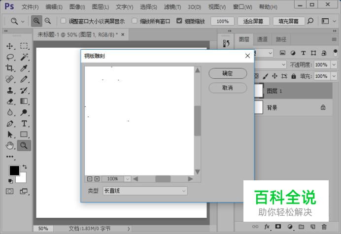Select the Move tool
This screenshot has height=234, width=341.
coord(10,46)
